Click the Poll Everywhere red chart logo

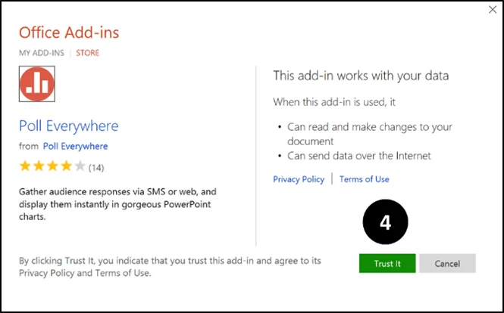[x=37, y=84]
